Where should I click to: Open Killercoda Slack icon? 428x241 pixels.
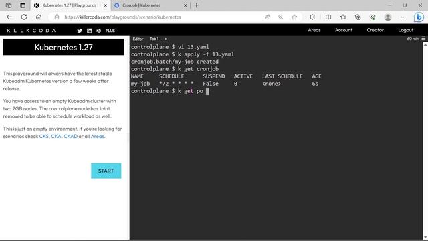click(98, 31)
